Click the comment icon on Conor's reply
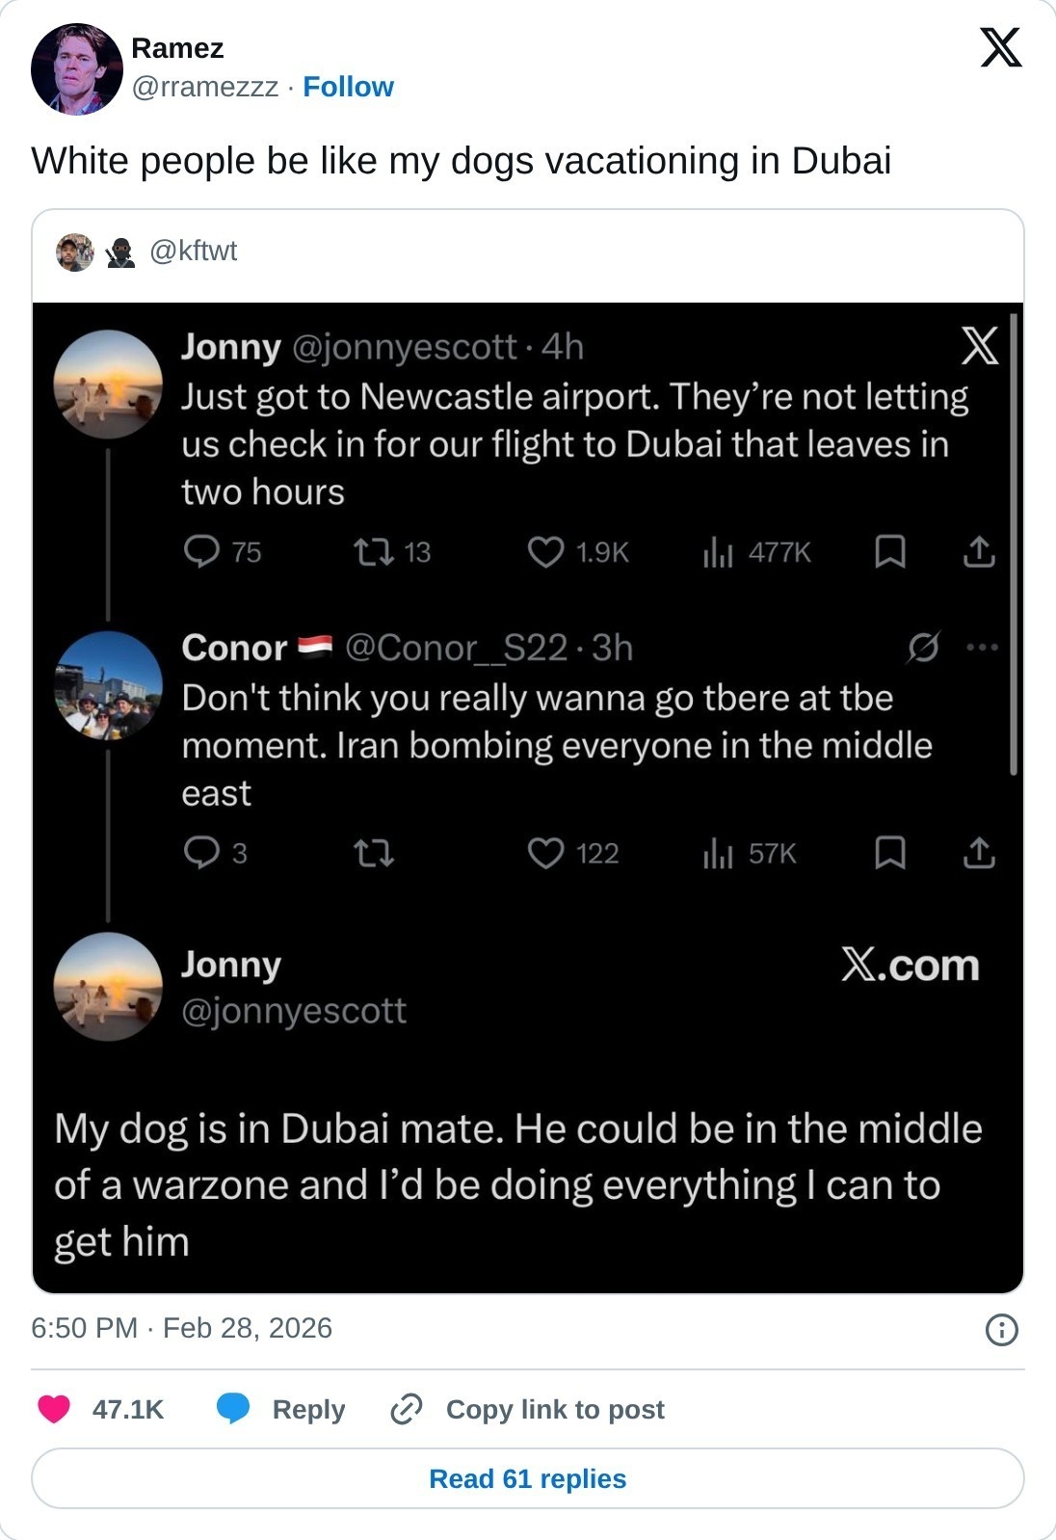Screen dimensions: 1056x1540 (201, 853)
